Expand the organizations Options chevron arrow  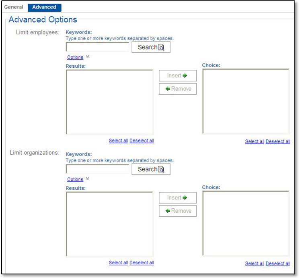pyautogui.click(x=88, y=179)
